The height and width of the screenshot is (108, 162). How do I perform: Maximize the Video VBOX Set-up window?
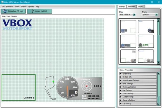[x=152, y=2]
